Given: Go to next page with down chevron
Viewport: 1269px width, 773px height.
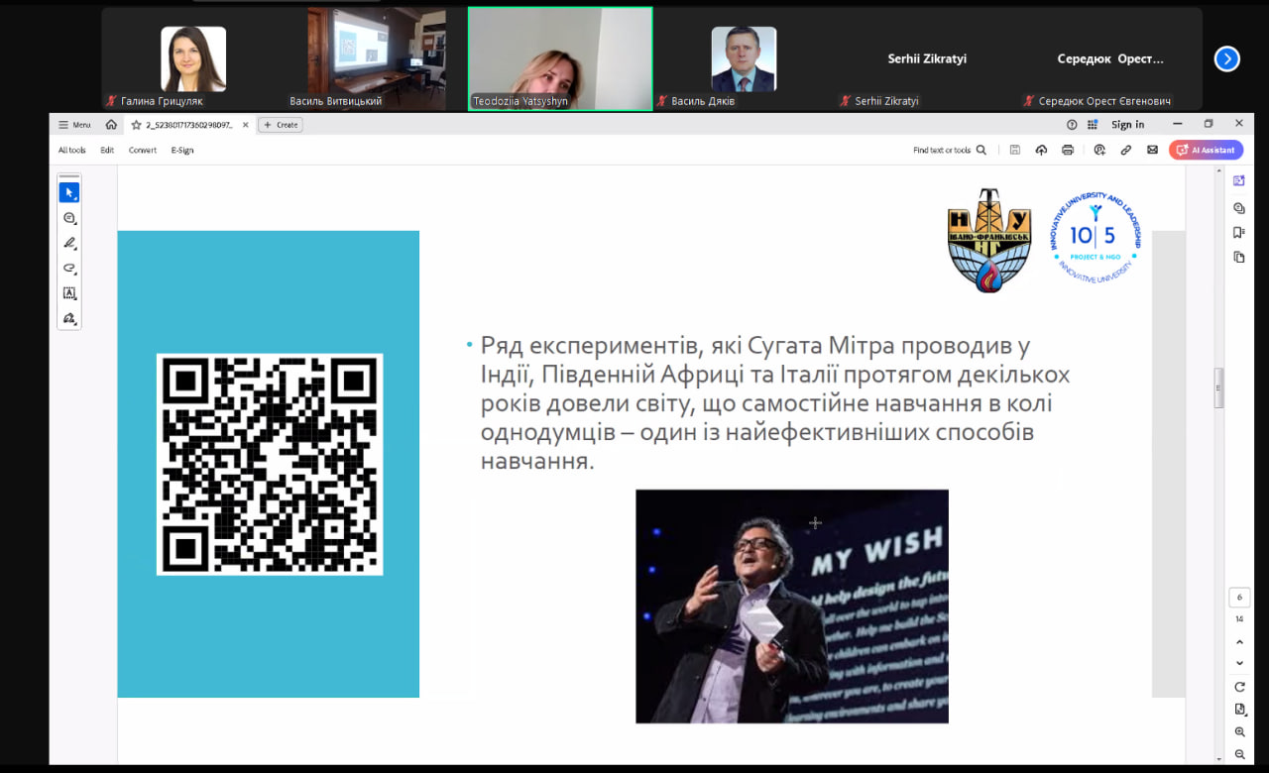Looking at the screenshot, I should pyautogui.click(x=1239, y=663).
